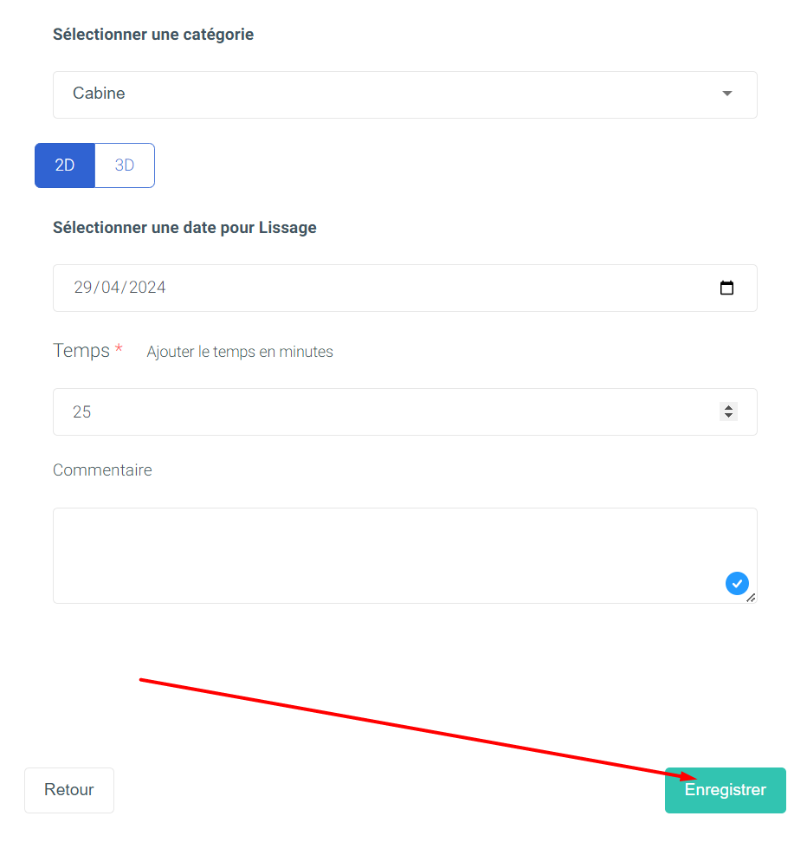Click the Enregistrer button

(725, 790)
